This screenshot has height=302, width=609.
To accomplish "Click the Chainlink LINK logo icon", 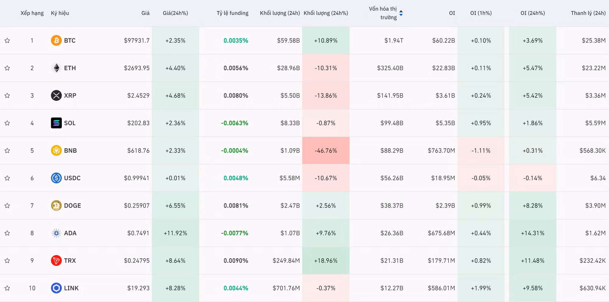I will pos(56,288).
